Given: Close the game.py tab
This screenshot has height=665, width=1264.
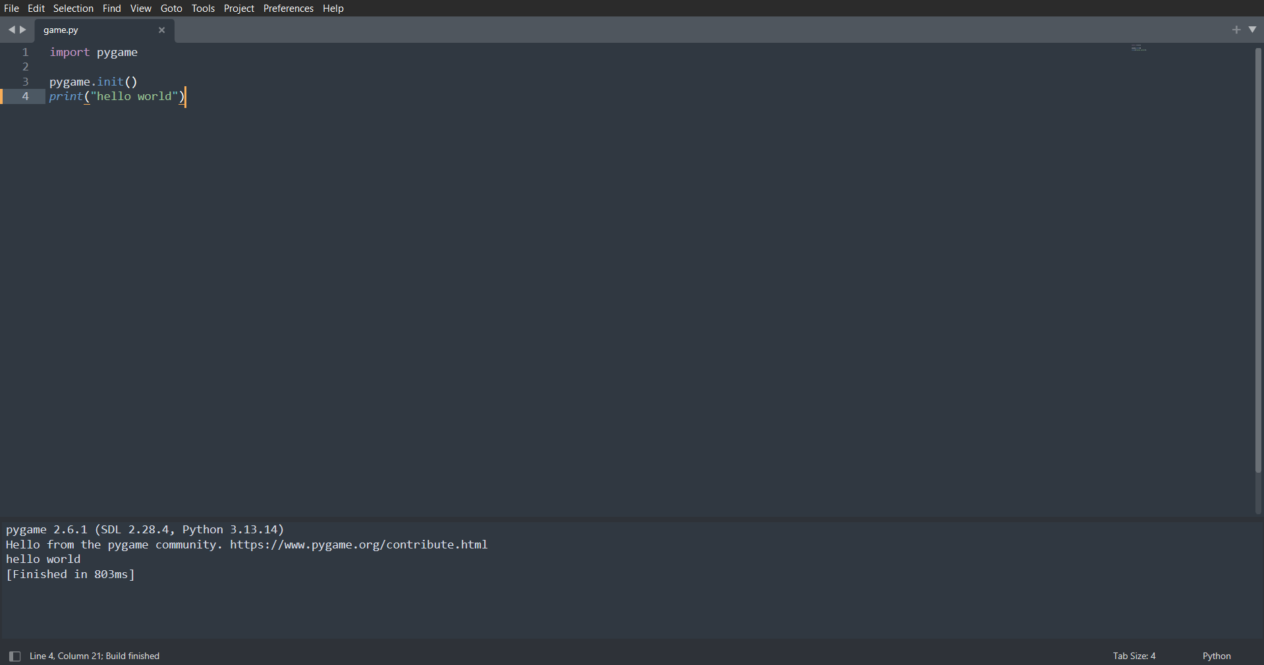Looking at the screenshot, I should click(x=161, y=30).
